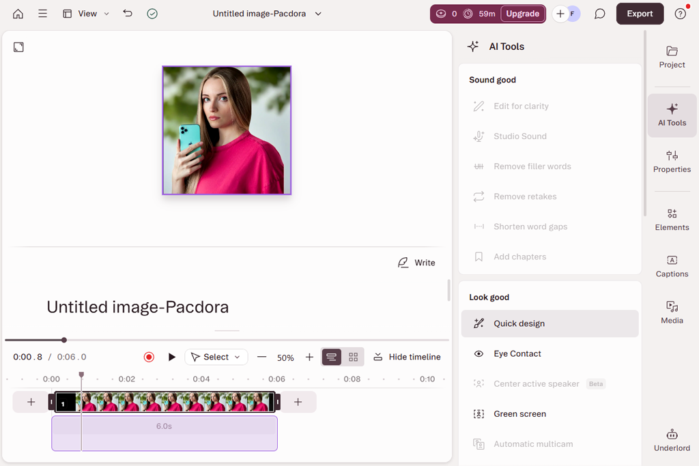The width and height of the screenshot is (699, 466).
Task: Open the Captions sidebar tab
Action: point(672,266)
